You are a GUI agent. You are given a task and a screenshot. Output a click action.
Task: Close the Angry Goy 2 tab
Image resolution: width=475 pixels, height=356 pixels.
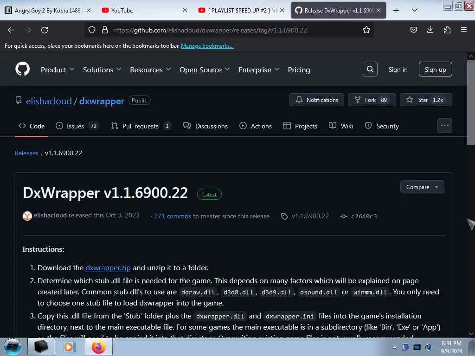click(x=89, y=10)
